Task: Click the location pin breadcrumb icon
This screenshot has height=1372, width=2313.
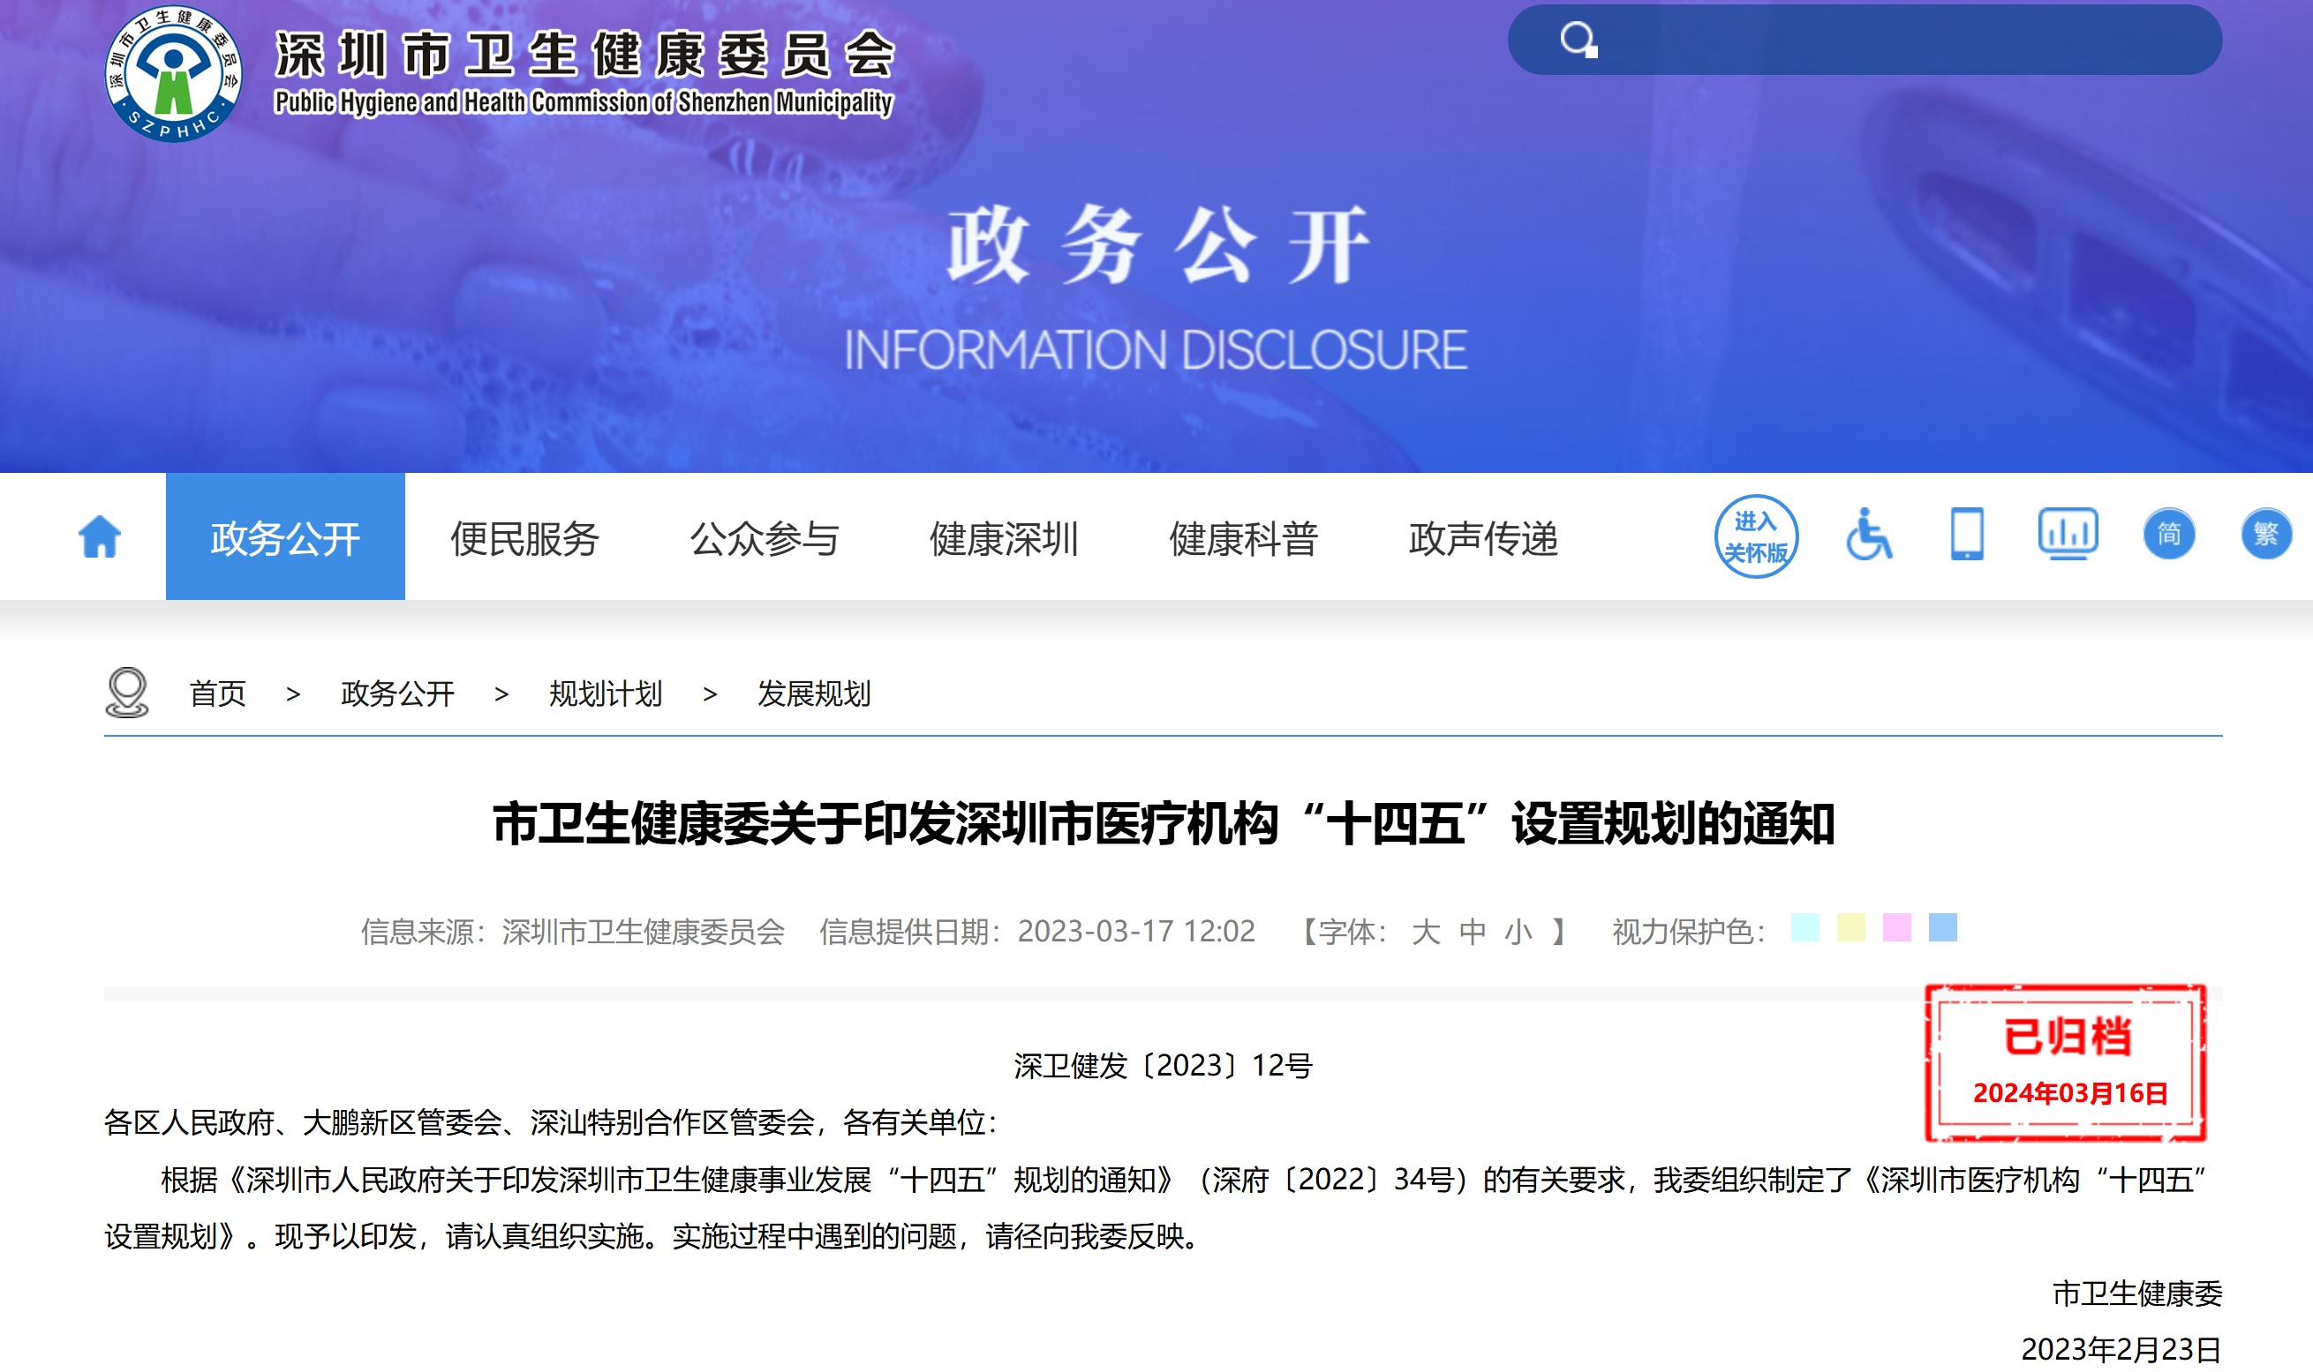Action: click(127, 693)
